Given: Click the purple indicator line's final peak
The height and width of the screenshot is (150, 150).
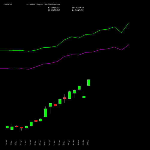Looking at the screenshot, I should coord(128,45).
